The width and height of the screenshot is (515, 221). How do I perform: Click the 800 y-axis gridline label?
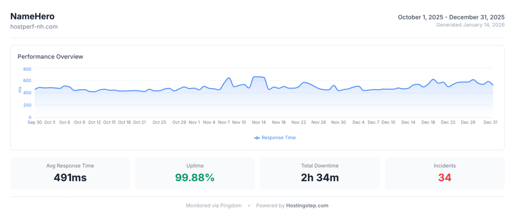pyautogui.click(x=27, y=69)
